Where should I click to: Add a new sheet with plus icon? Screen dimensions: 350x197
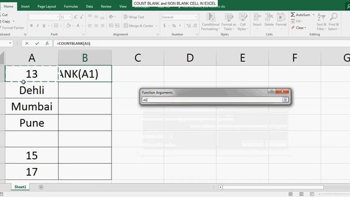pos(41,187)
